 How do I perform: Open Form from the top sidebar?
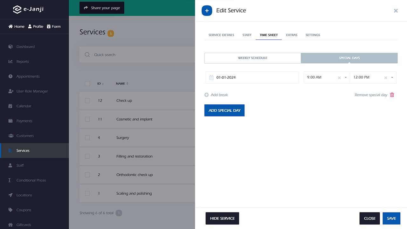53,26
